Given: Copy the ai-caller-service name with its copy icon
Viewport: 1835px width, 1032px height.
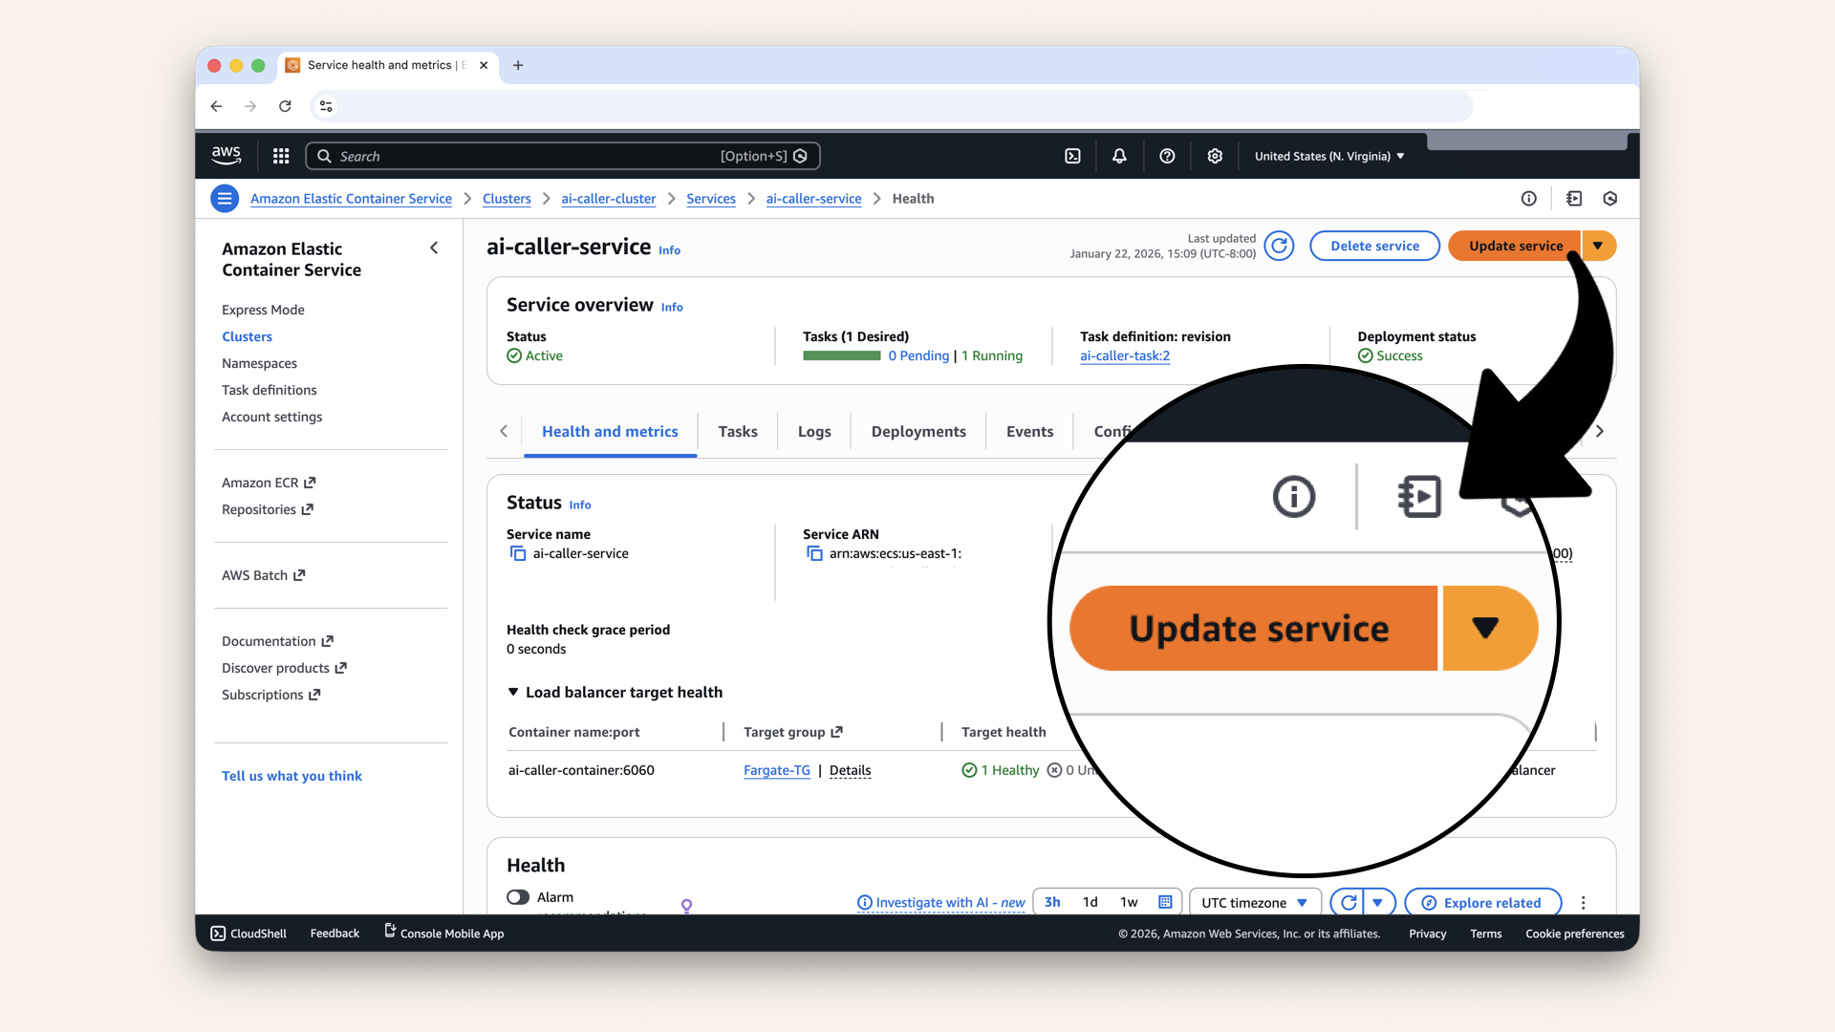Looking at the screenshot, I should [x=518, y=554].
